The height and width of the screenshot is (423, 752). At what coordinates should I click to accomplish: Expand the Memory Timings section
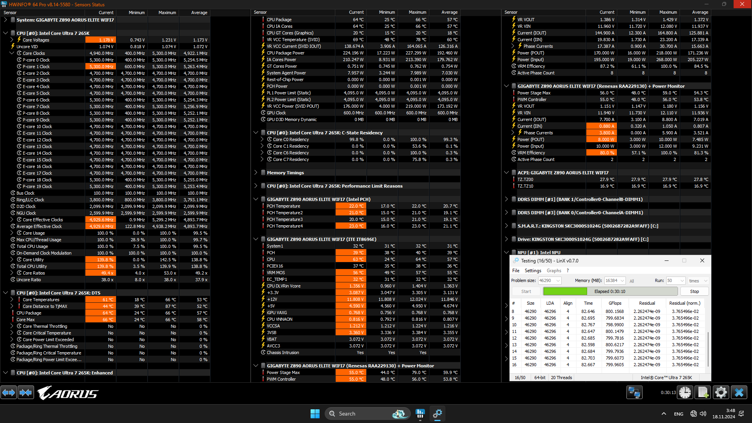(256, 173)
